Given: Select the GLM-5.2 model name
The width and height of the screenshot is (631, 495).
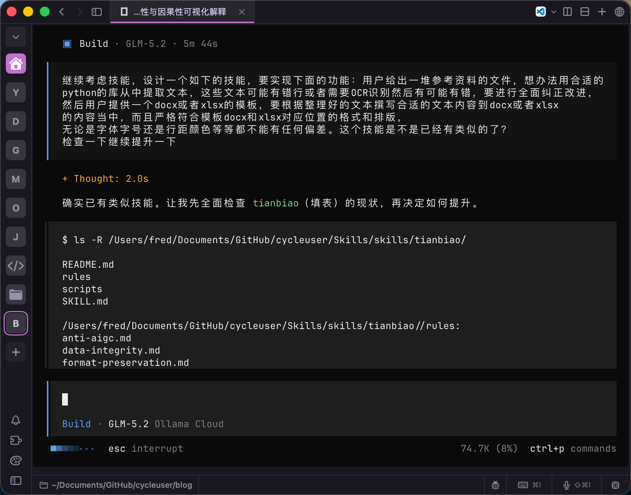Looking at the screenshot, I should (x=129, y=424).
